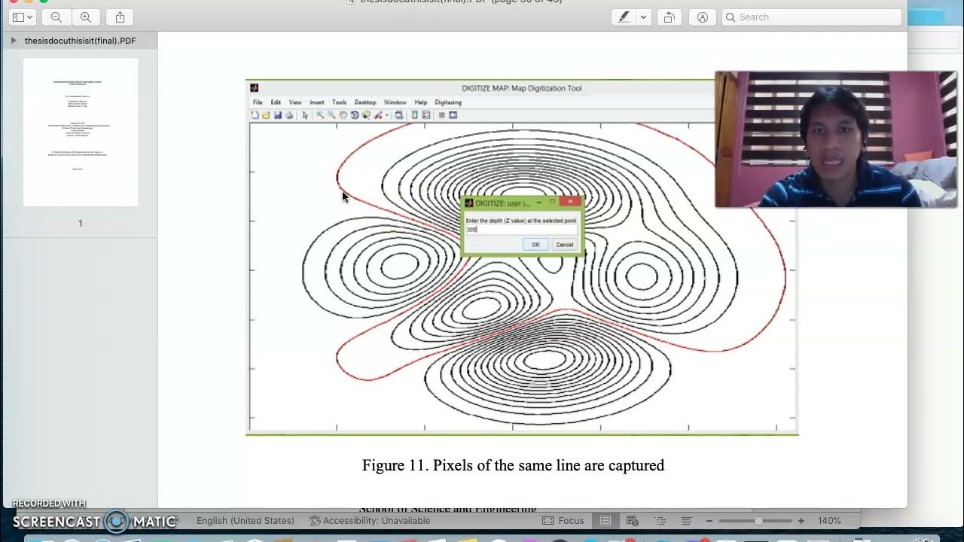Switch to Print Layout view in Word
This screenshot has height=542, width=964.
tap(606, 521)
